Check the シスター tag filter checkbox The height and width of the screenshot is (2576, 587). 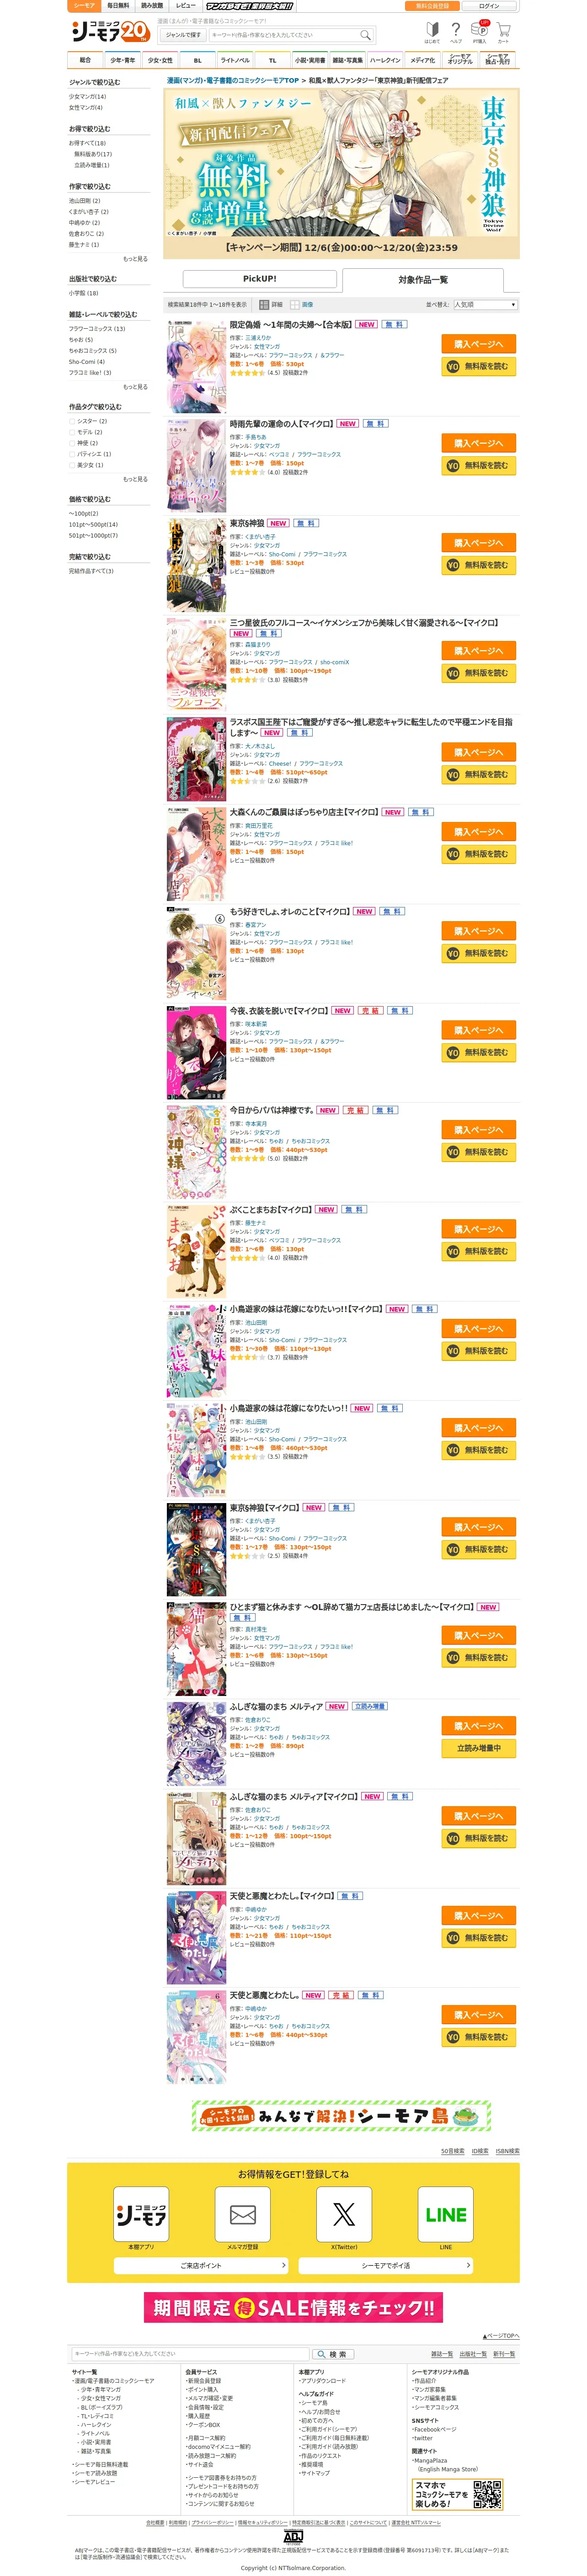[72, 421]
